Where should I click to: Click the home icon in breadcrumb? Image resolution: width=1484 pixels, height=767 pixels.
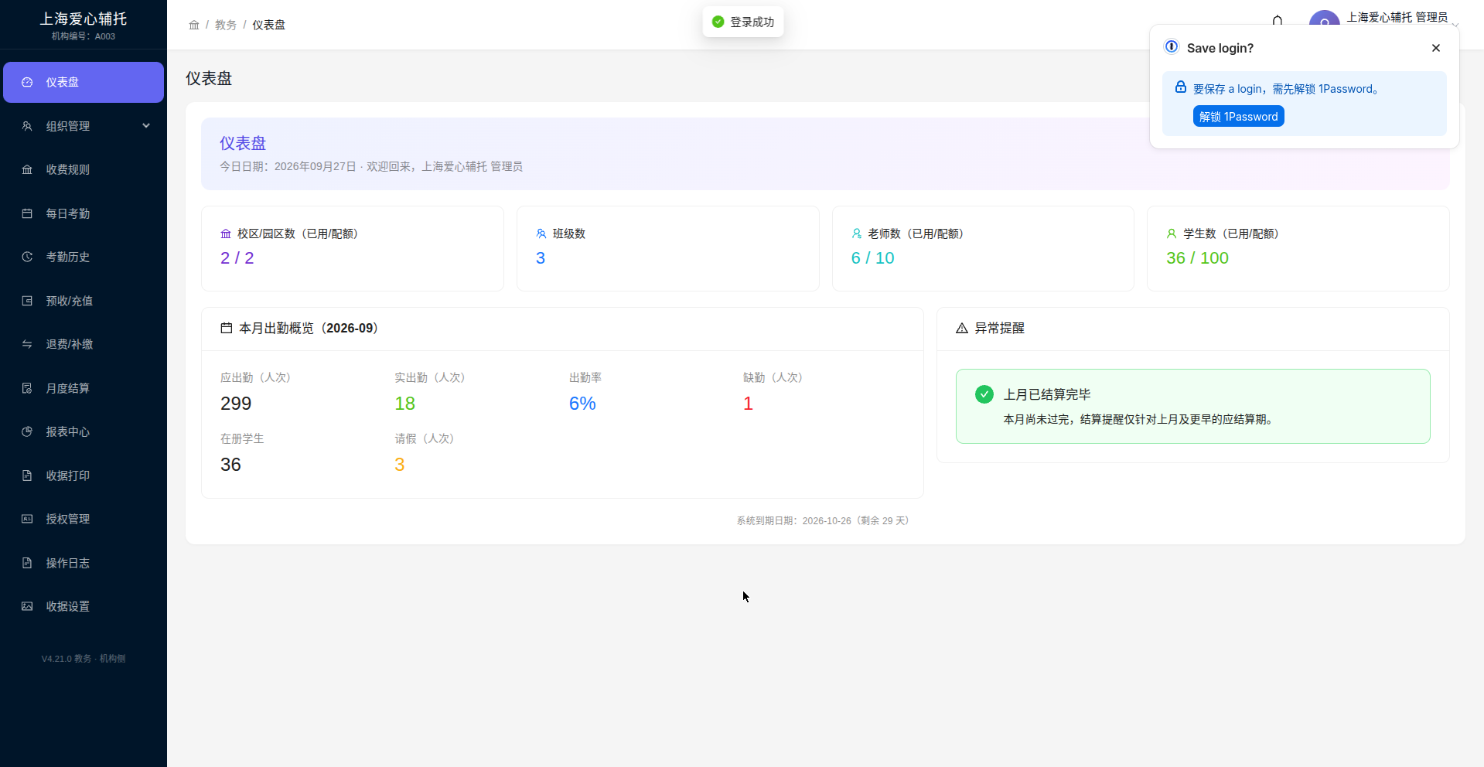point(194,25)
